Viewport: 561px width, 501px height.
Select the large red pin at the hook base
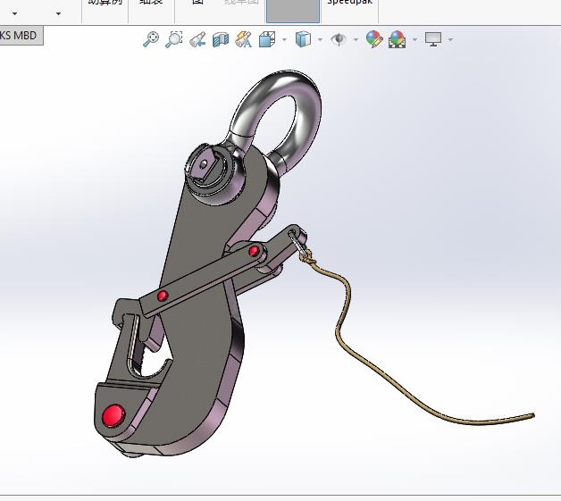pyautogui.click(x=113, y=415)
